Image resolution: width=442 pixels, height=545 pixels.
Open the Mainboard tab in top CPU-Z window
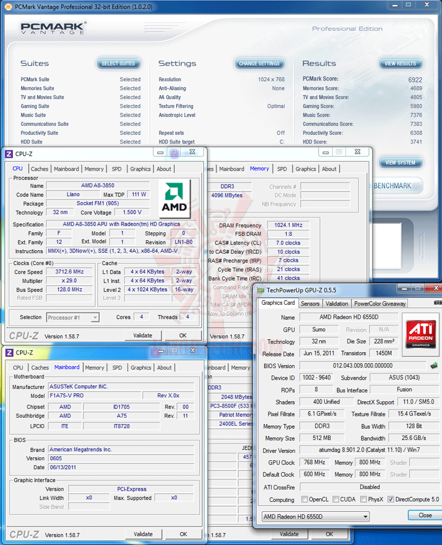[66, 169]
